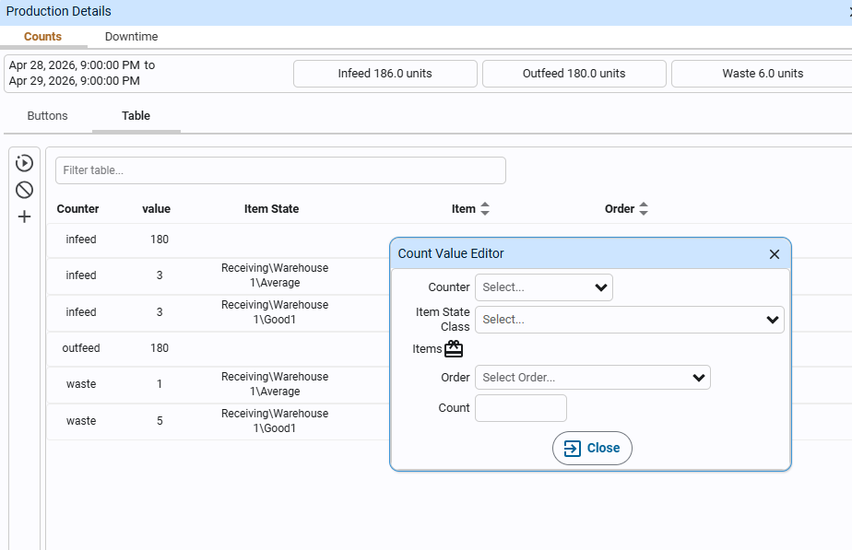Click the Waste 6.0 units button
Image resolution: width=852 pixels, height=550 pixels.
click(763, 74)
